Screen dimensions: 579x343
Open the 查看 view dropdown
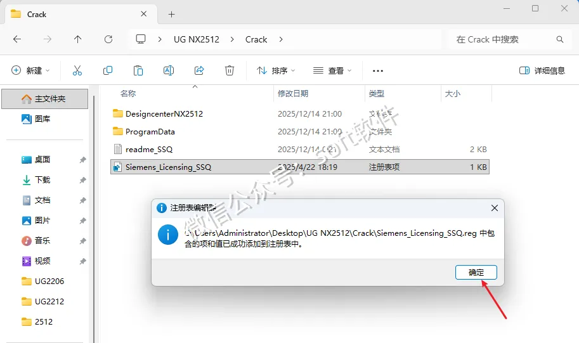click(332, 70)
